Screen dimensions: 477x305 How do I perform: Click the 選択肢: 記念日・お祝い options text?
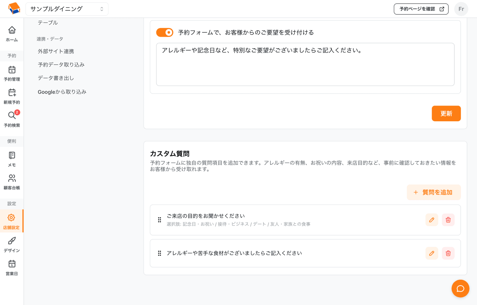238,224
